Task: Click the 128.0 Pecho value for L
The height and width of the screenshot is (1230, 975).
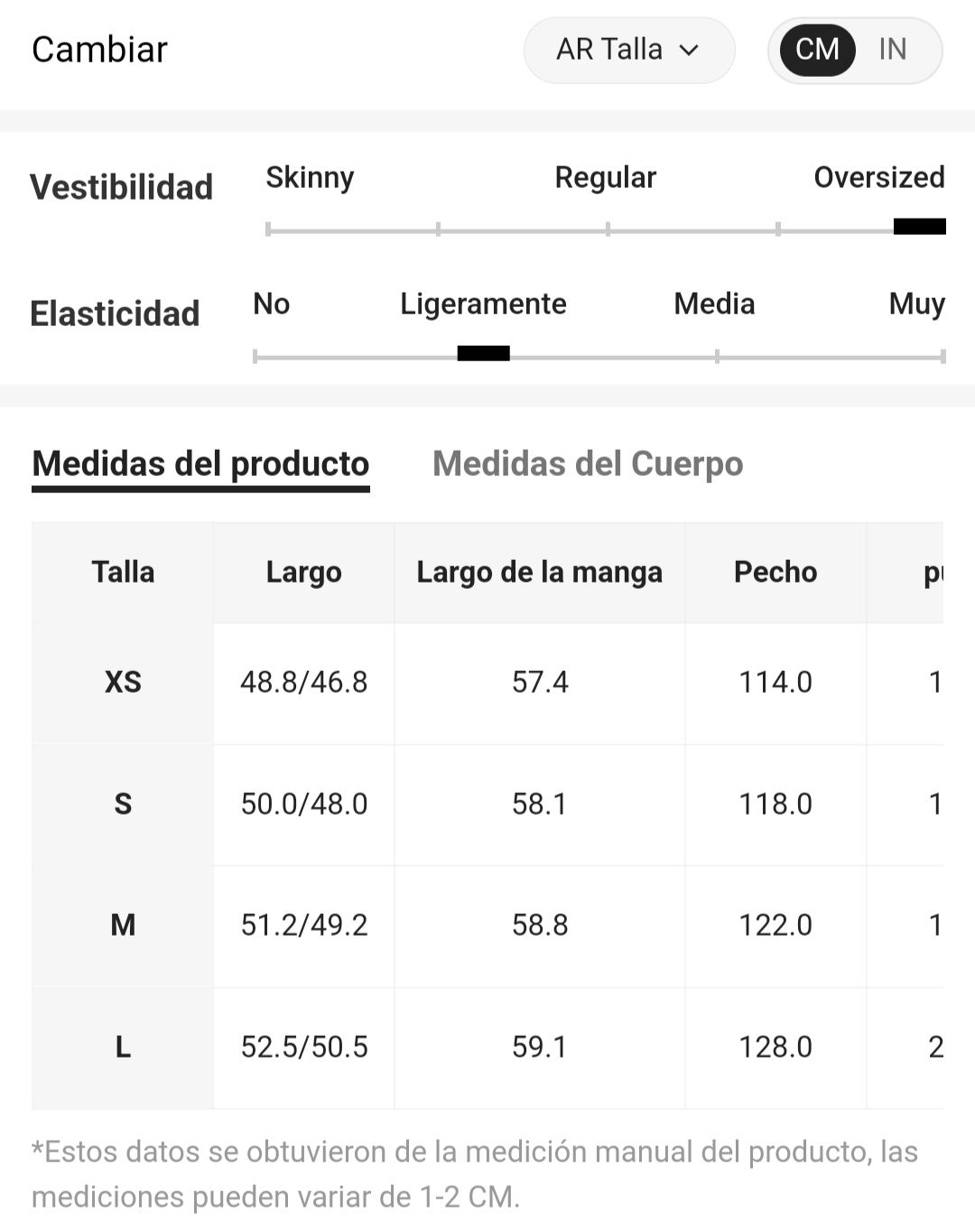Action: [x=775, y=1048]
